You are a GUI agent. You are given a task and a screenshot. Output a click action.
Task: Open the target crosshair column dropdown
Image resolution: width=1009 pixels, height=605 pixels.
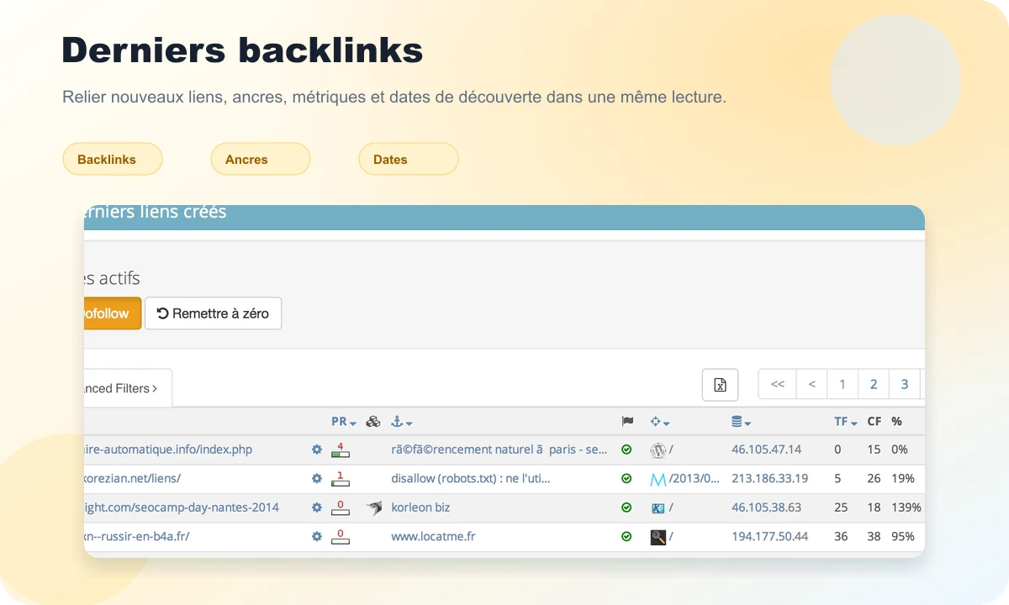point(660,422)
